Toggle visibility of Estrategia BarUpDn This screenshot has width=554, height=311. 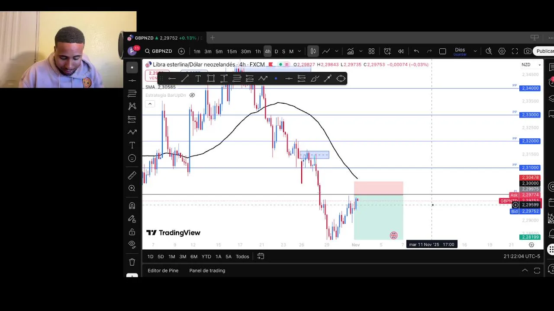[192, 95]
